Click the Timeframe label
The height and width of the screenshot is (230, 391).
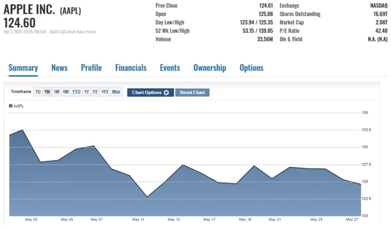tap(21, 92)
